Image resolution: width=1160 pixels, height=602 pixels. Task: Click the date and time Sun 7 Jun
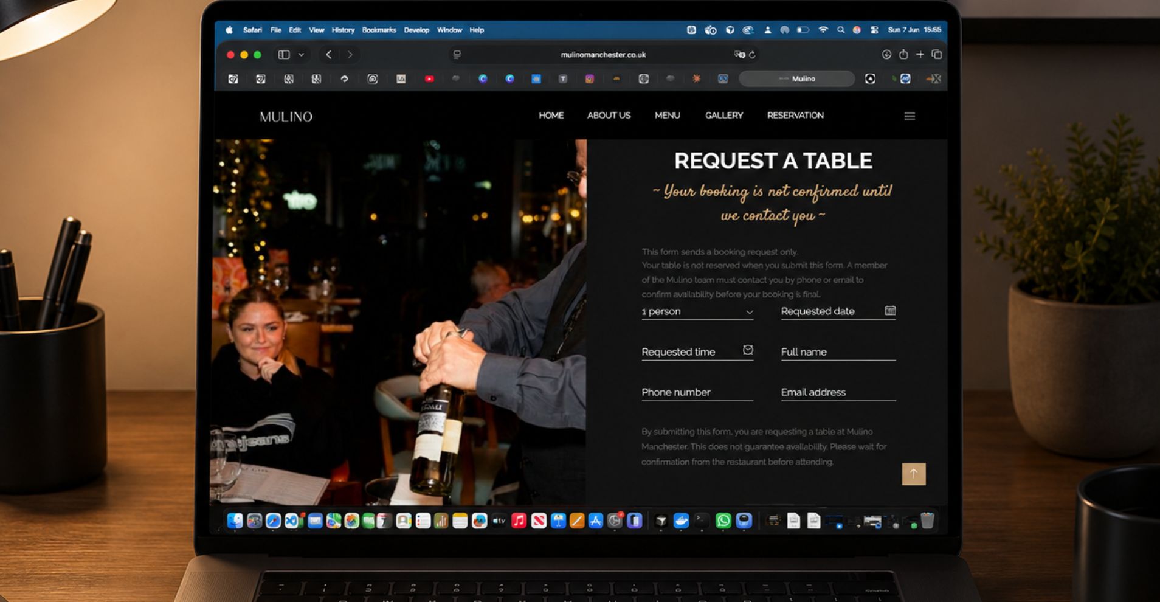[914, 30]
